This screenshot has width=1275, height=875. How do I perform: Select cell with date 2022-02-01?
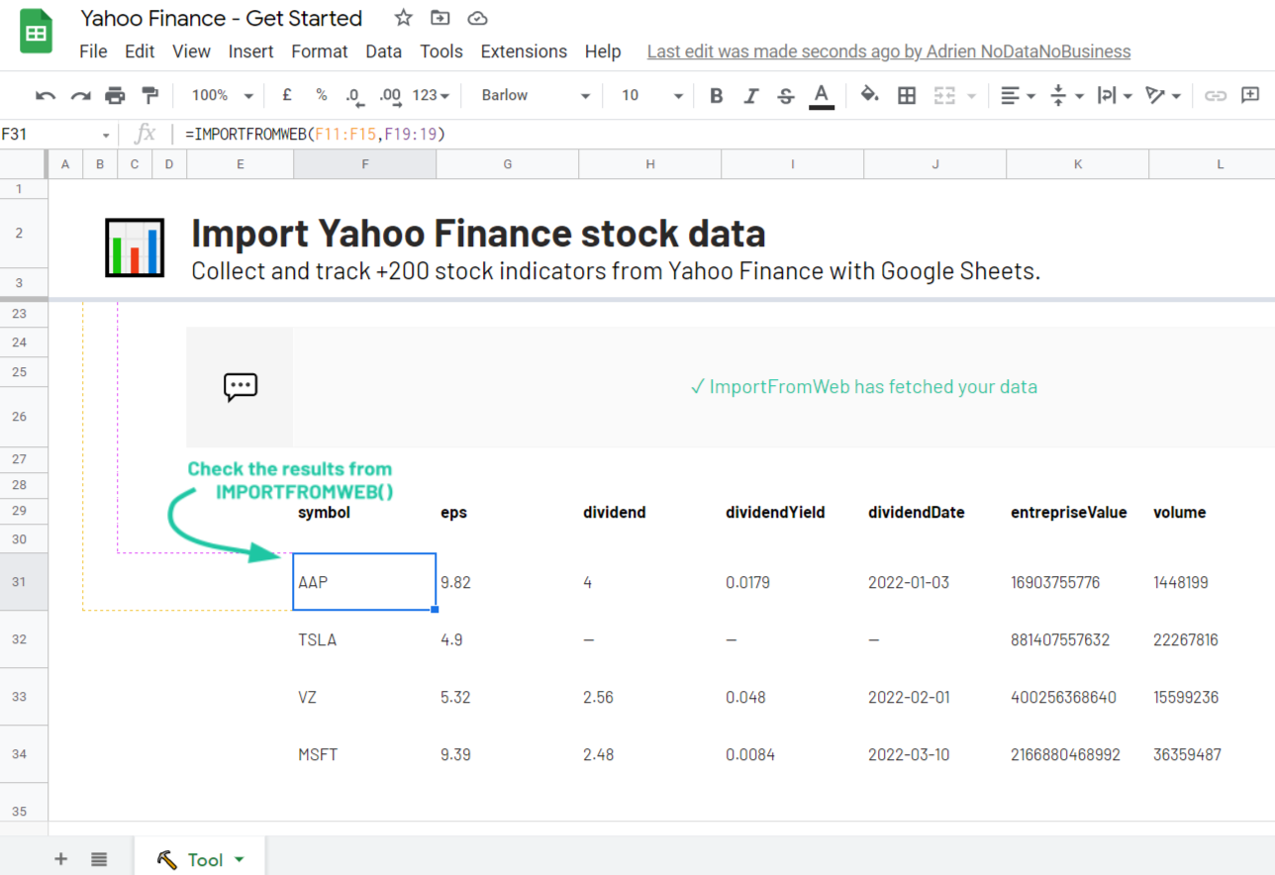click(935, 697)
